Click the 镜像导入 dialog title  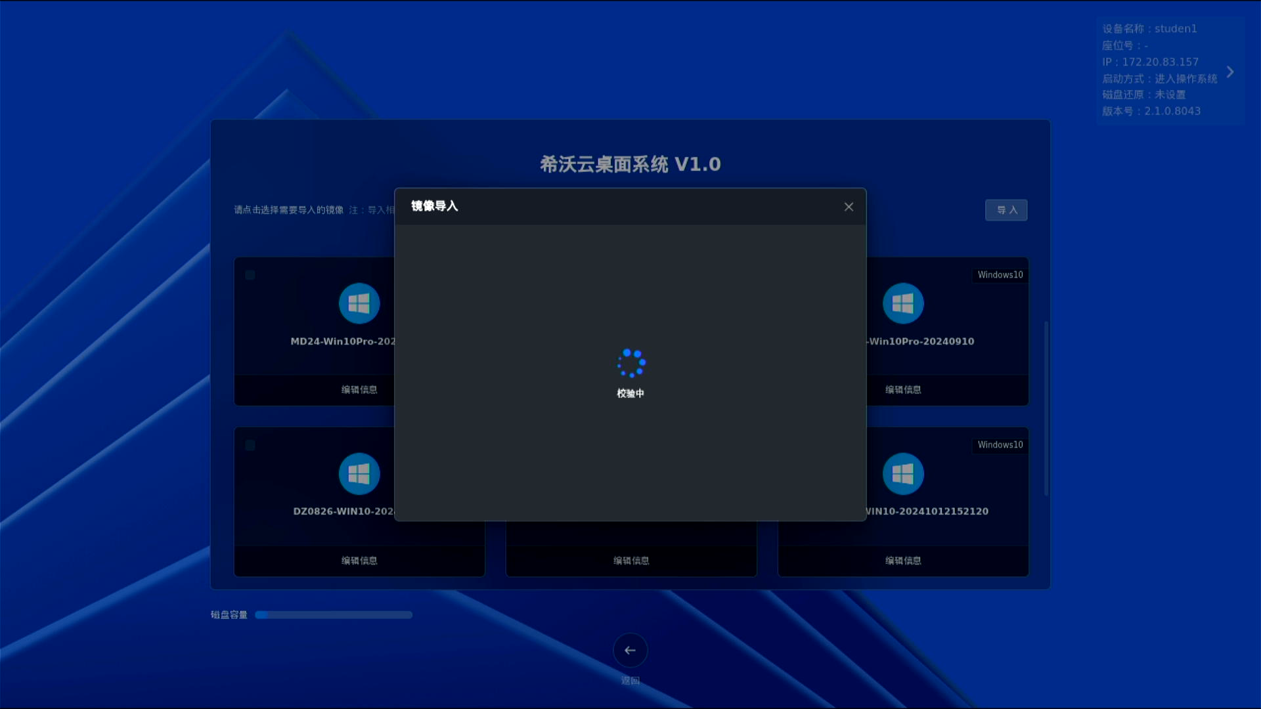[435, 206]
